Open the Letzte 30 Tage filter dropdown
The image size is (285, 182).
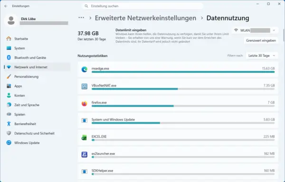tap(262, 55)
